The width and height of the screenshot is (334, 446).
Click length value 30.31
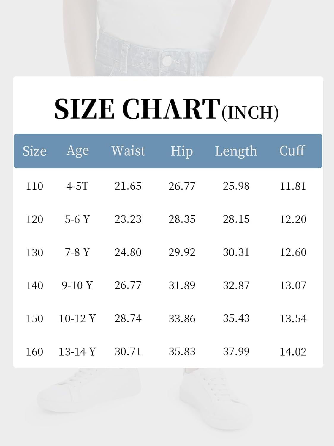pos(236,252)
